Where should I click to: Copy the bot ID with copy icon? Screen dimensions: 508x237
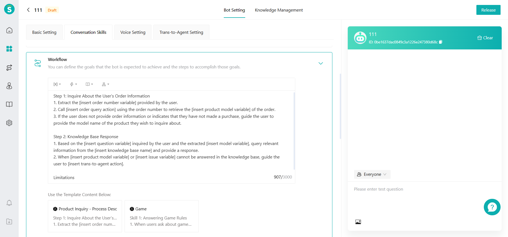[x=441, y=42]
